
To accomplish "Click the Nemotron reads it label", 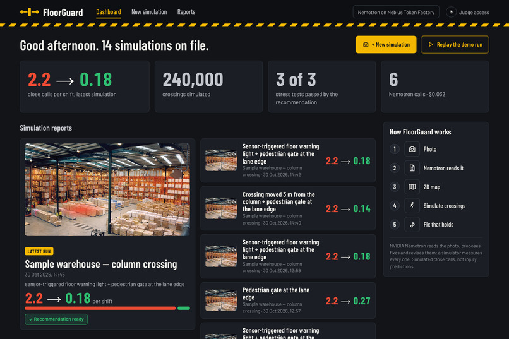I will (x=443, y=168).
